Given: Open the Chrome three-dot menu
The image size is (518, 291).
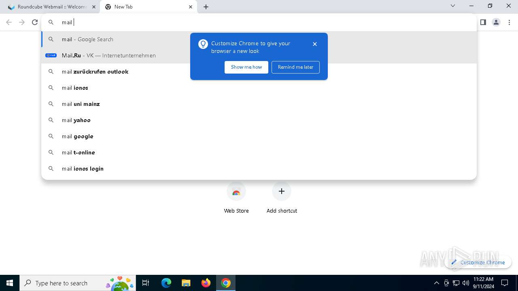Looking at the screenshot, I should pyautogui.click(x=510, y=22).
